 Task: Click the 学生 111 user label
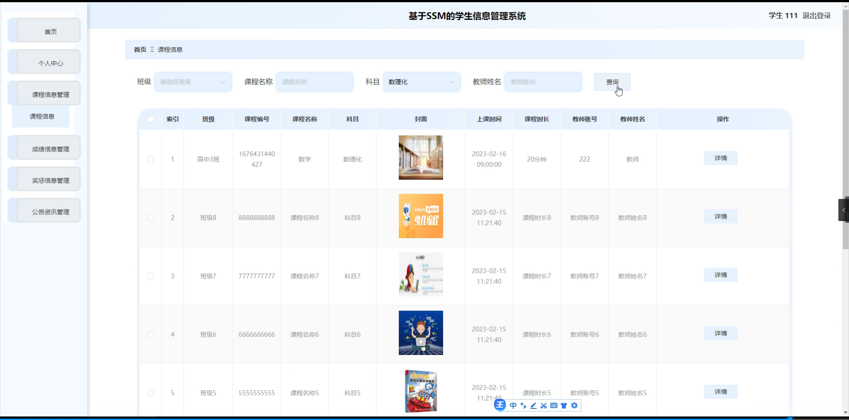[783, 15]
